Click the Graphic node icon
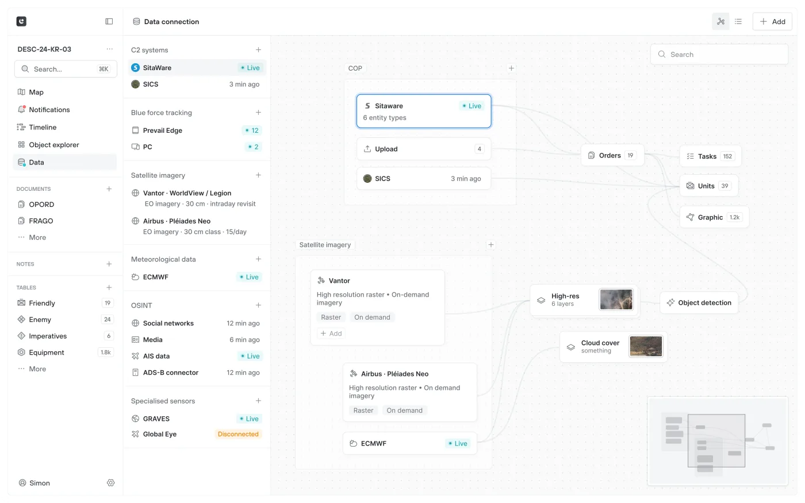805x503 pixels. [x=690, y=217]
